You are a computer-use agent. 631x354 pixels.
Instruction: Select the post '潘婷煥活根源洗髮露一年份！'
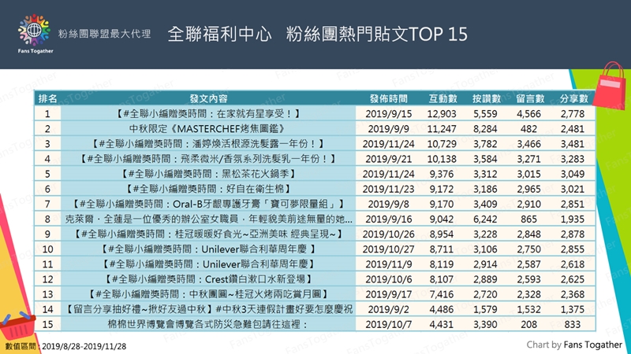(208, 144)
